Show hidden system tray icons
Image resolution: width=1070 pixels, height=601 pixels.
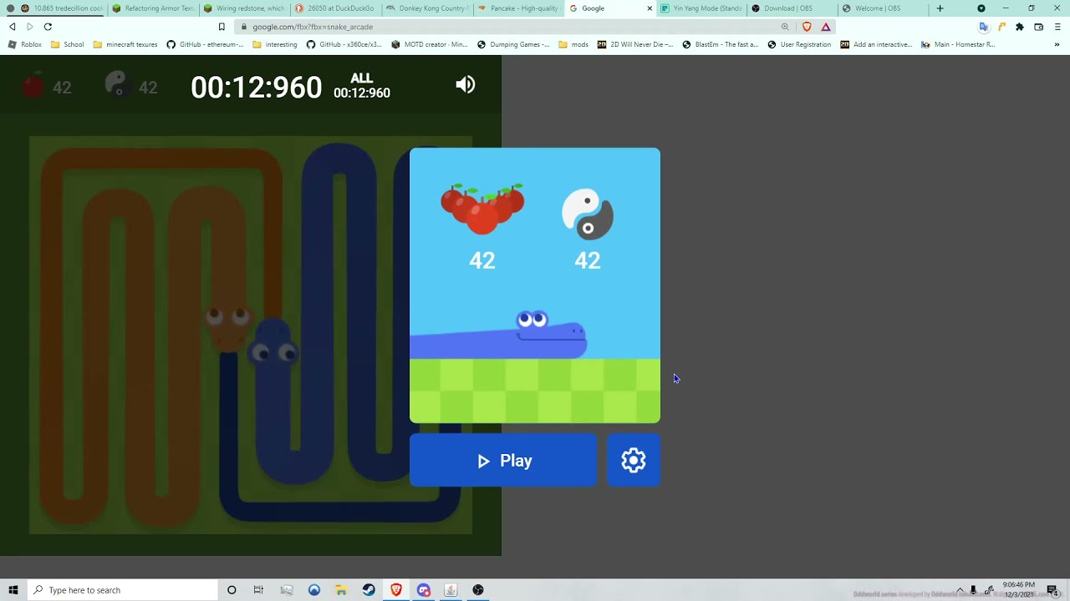[x=960, y=590]
